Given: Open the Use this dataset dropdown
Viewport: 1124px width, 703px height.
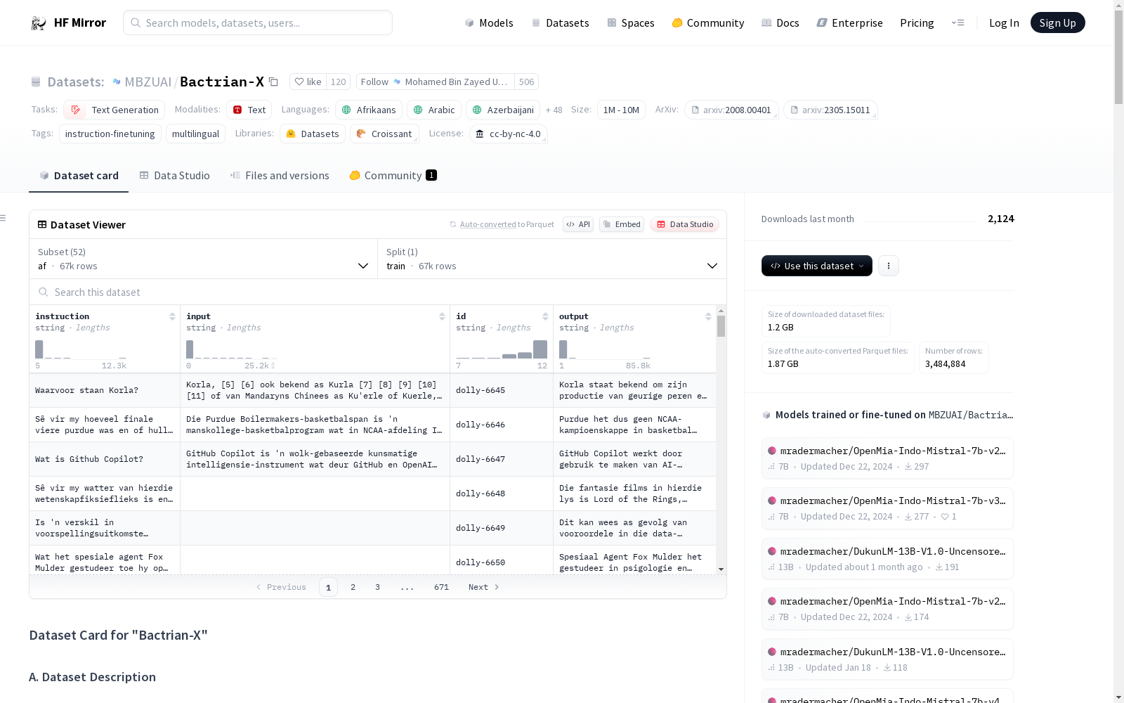Looking at the screenshot, I should coord(817,266).
